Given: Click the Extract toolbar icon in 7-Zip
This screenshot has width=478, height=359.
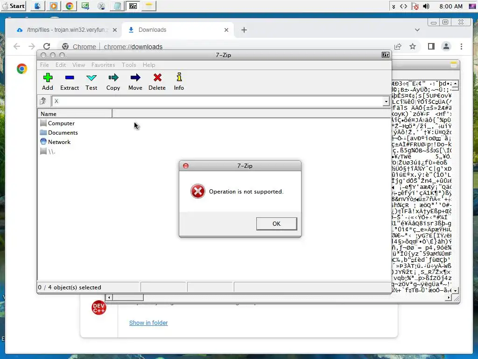Looking at the screenshot, I should coord(70,81).
